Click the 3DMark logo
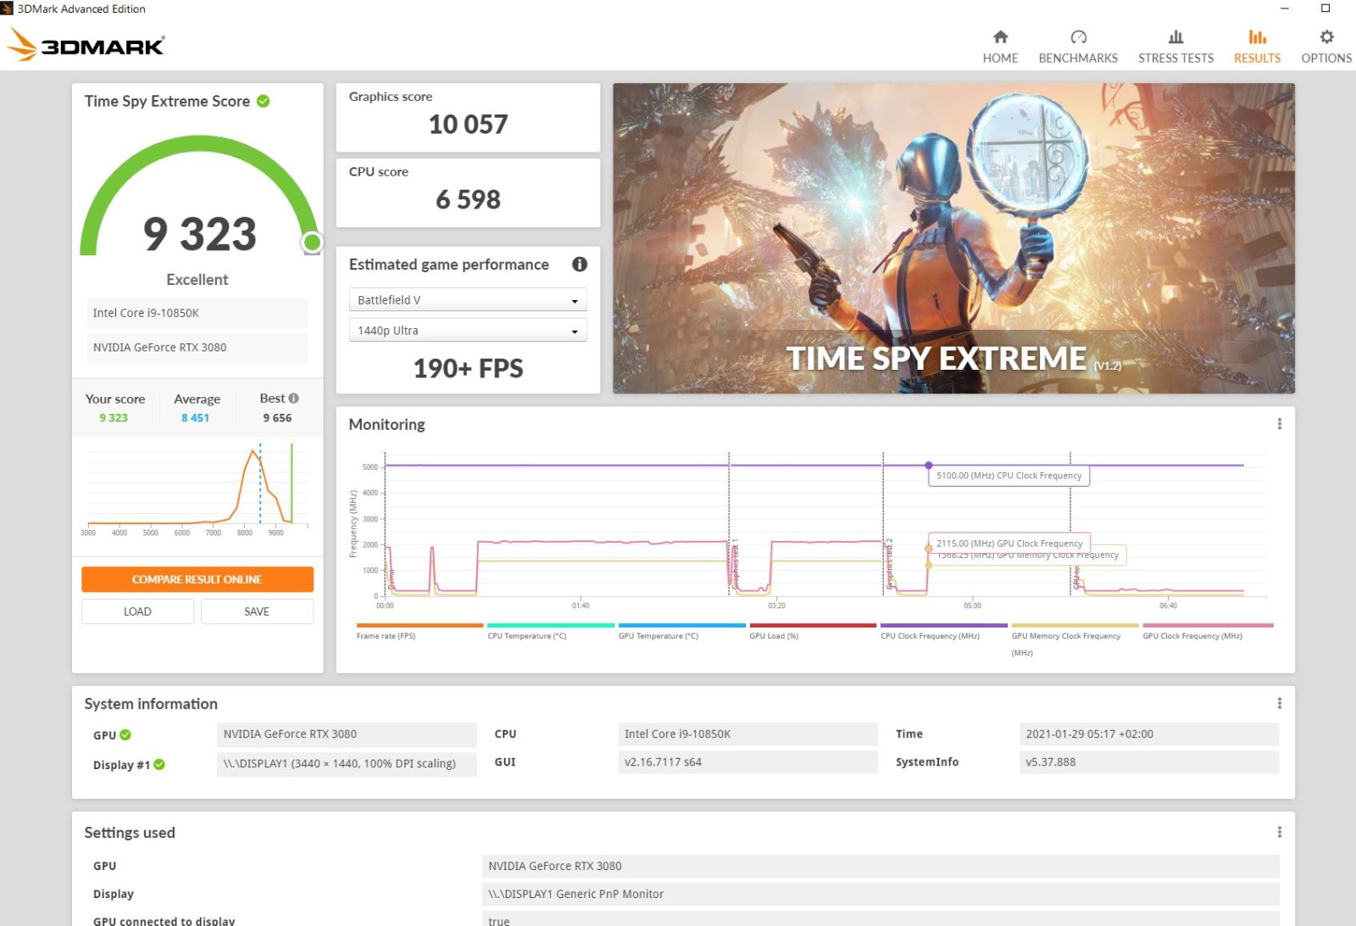Screen dimensions: 1356x926 86,45
